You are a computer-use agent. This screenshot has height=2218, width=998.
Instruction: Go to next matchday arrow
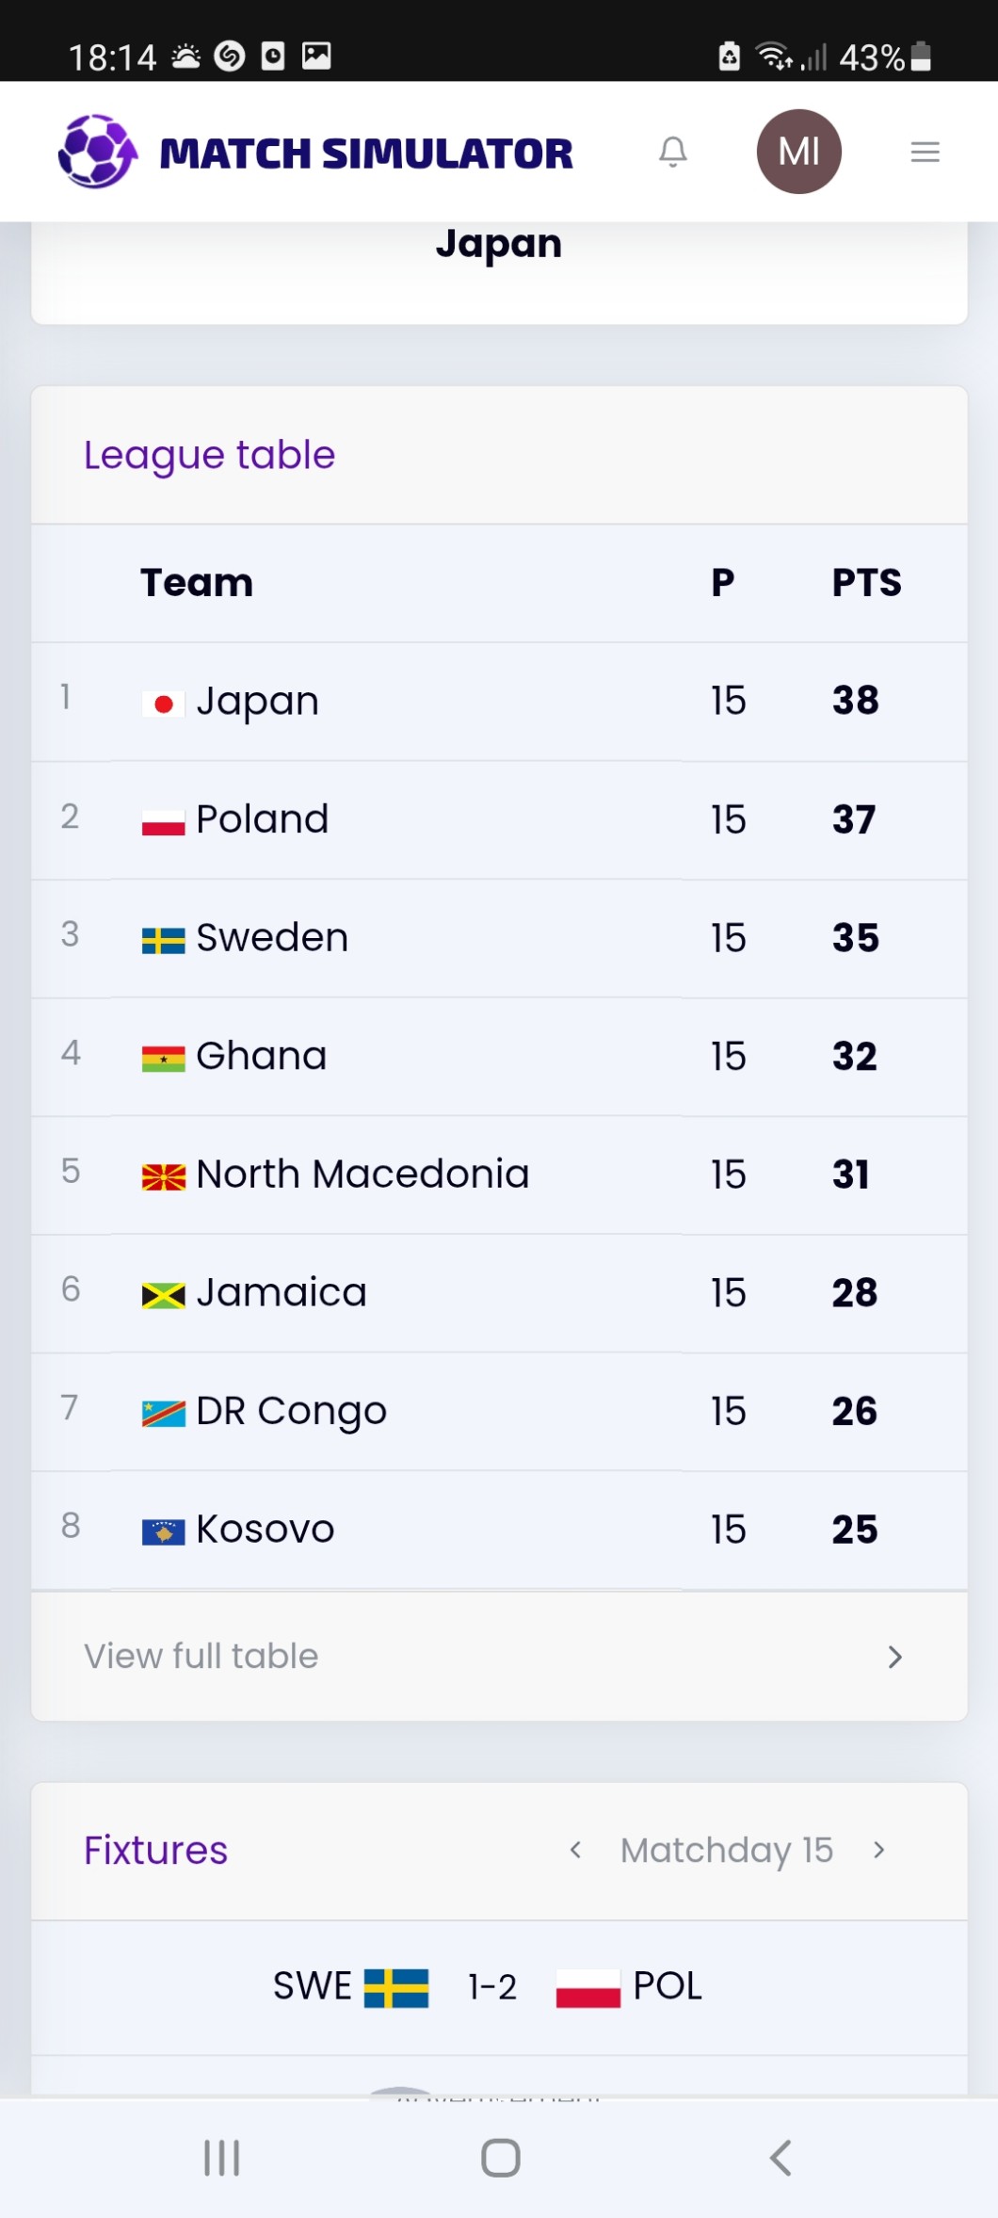click(878, 1851)
